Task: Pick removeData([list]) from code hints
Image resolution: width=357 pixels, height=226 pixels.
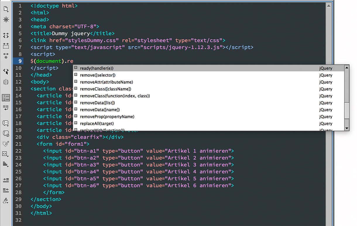Action: 208,103
